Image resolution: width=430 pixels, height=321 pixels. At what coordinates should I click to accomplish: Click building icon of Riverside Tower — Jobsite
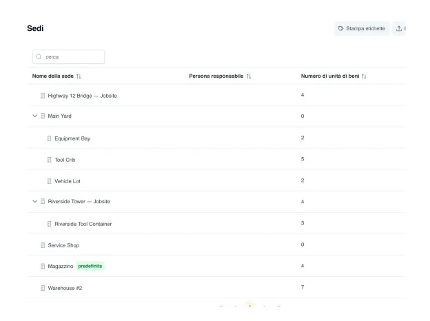pyautogui.click(x=43, y=201)
